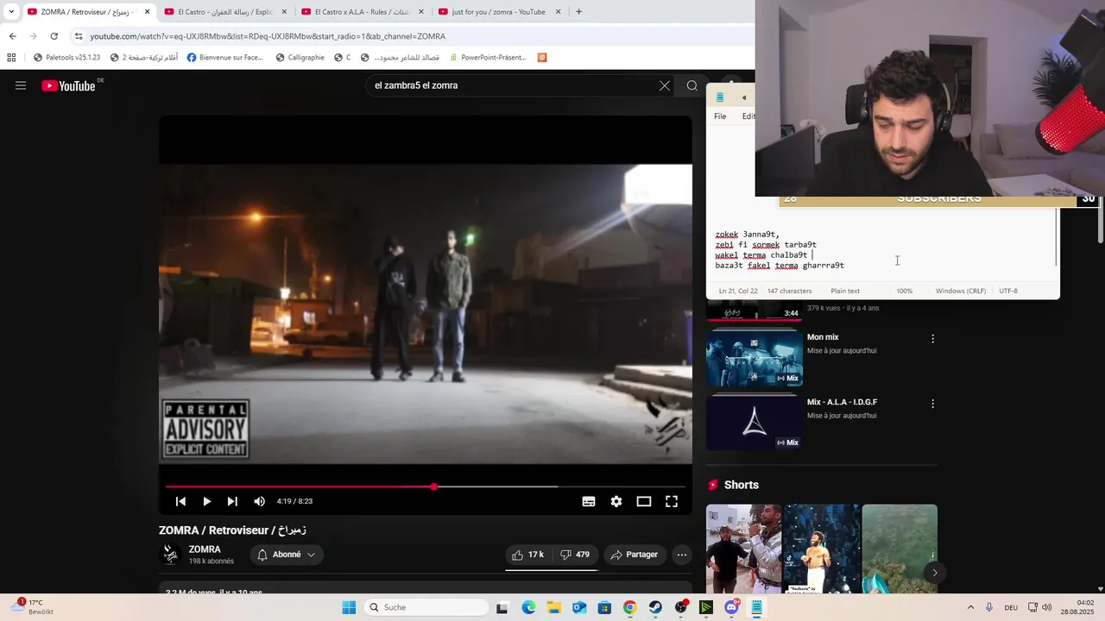Viewport: 1105px width, 621px height.
Task: Skip to previous video in the player
Action: click(x=180, y=501)
